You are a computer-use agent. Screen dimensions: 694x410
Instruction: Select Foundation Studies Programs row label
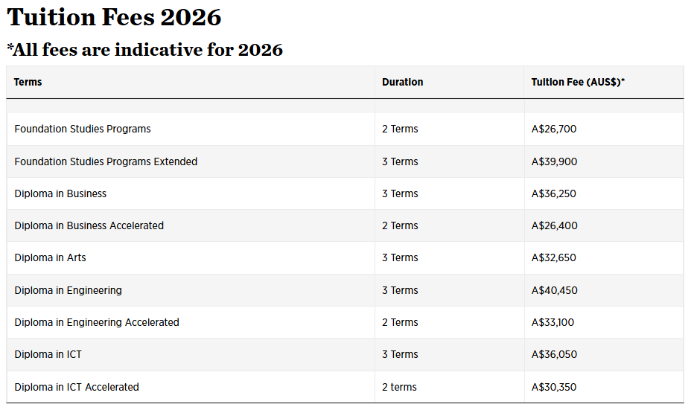click(83, 129)
